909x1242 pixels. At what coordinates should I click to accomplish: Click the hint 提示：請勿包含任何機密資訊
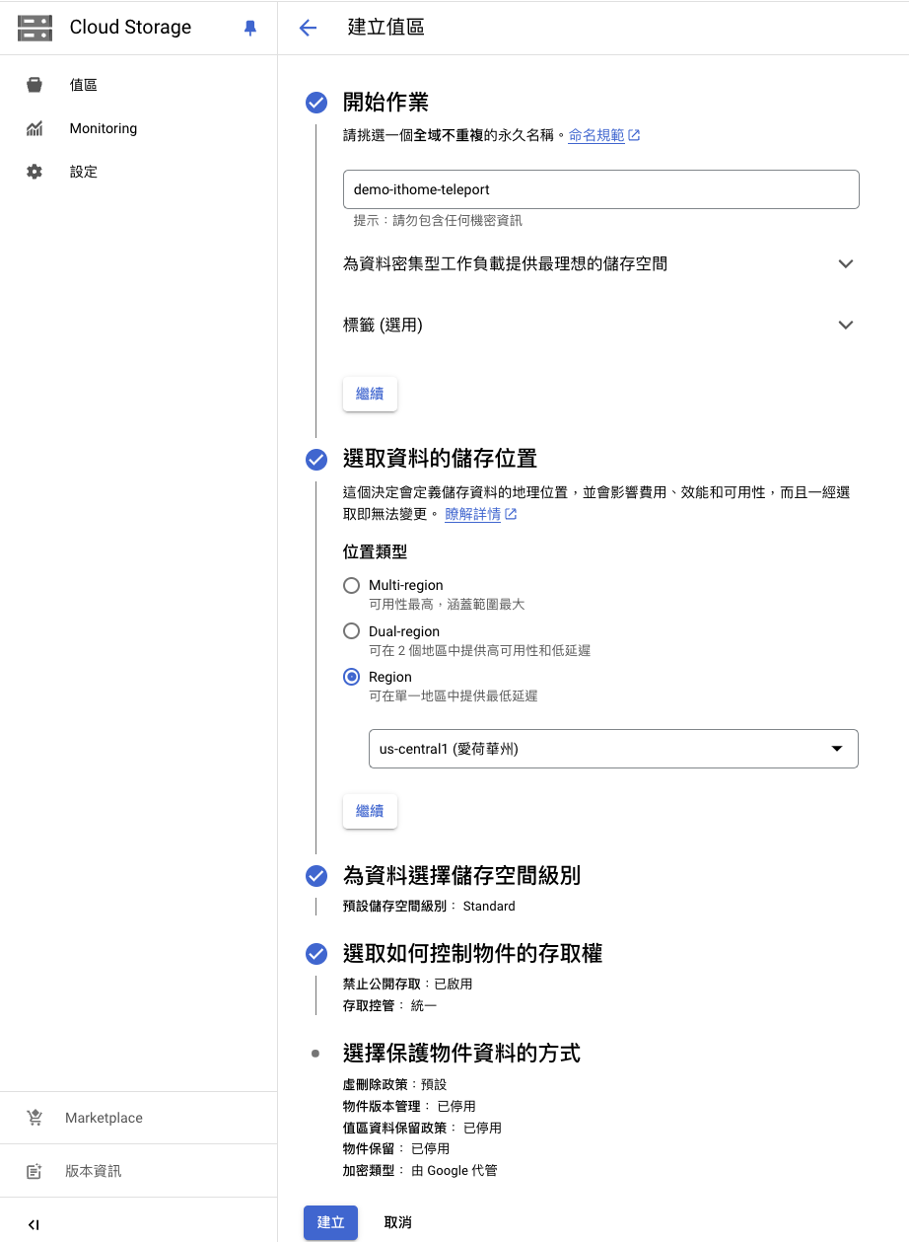(x=438, y=221)
